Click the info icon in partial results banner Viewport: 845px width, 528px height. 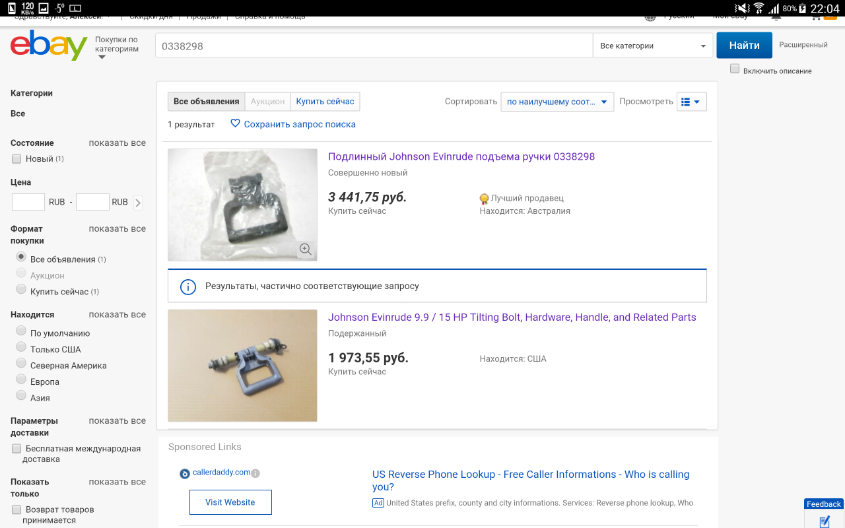tap(188, 286)
